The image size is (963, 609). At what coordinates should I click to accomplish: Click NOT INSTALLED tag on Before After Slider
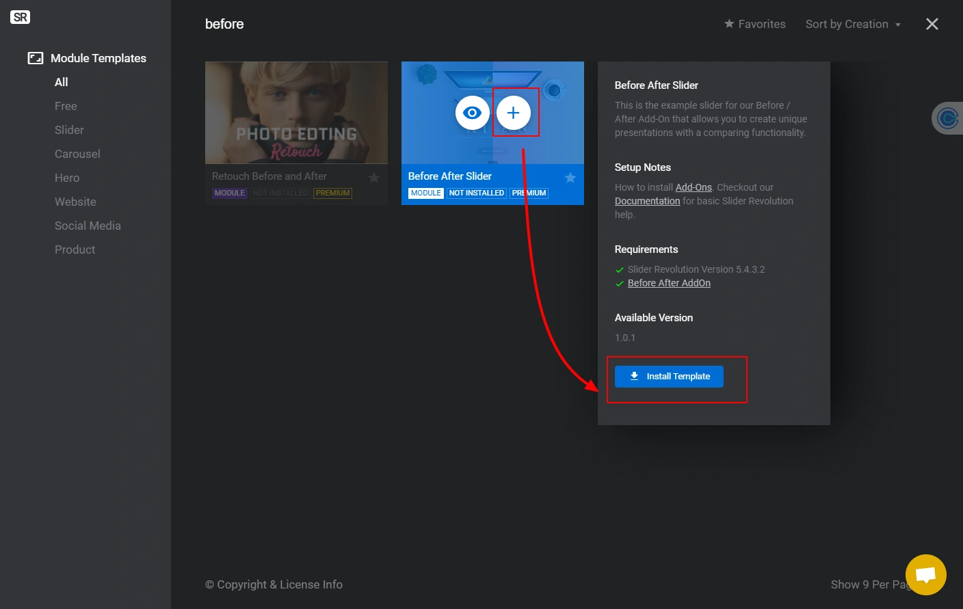(x=477, y=193)
